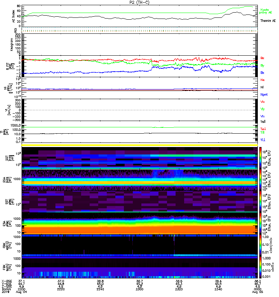
Task: Click the <|nT|> color bar
Action: [x=260, y=267]
